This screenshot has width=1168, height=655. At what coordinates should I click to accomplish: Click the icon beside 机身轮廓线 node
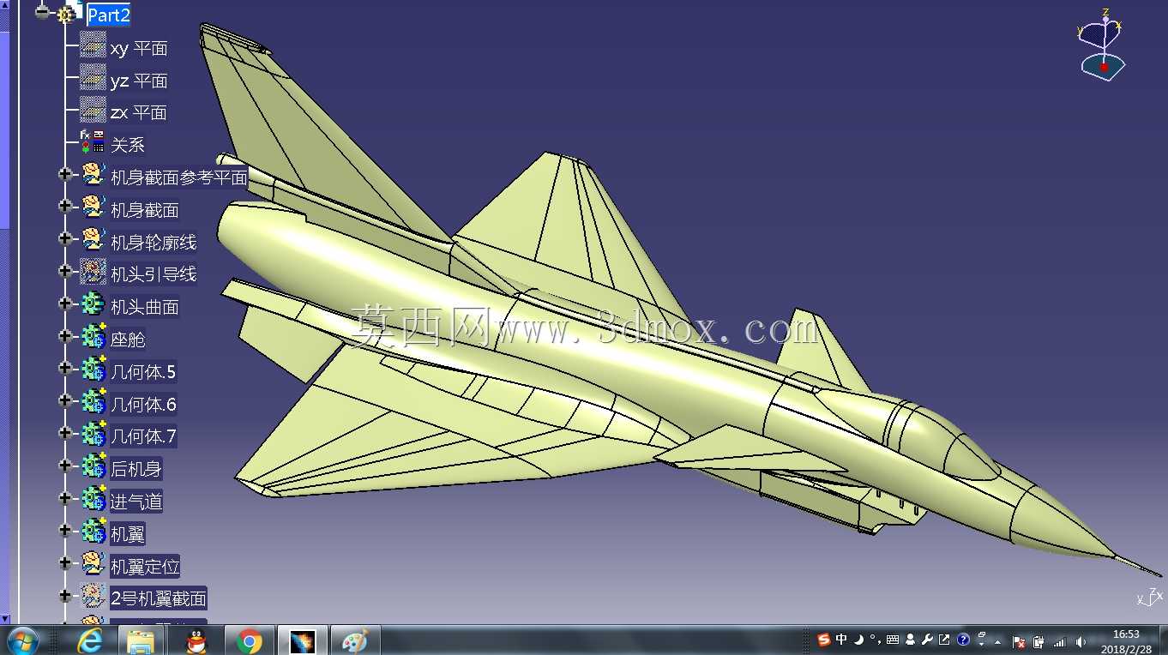point(93,240)
